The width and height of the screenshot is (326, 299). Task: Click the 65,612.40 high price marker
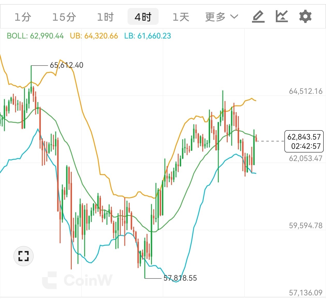pyautogui.click(x=66, y=65)
